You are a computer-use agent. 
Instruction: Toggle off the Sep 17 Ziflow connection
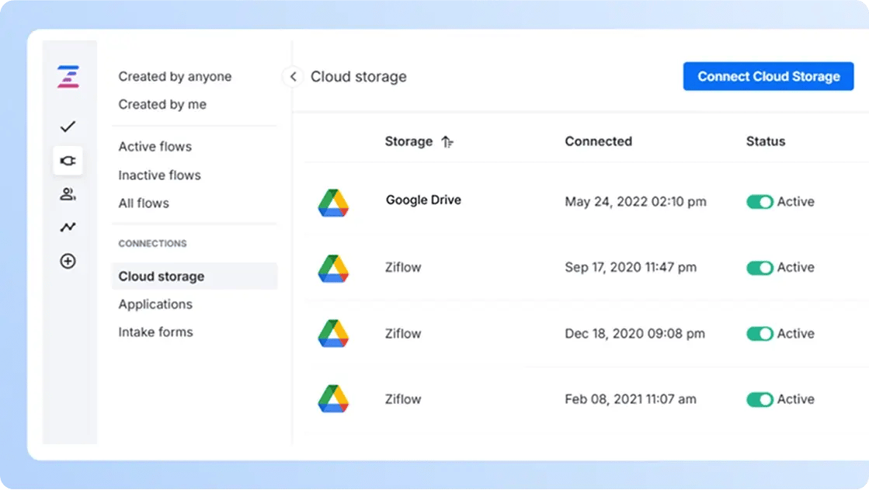coord(760,267)
